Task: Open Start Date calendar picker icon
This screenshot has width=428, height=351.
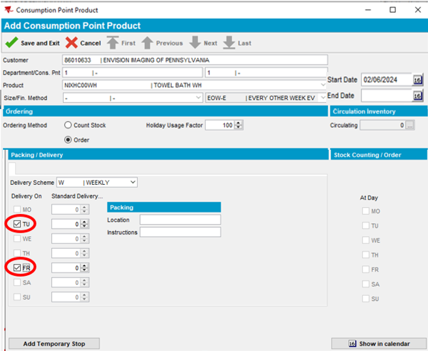Action: [x=417, y=80]
